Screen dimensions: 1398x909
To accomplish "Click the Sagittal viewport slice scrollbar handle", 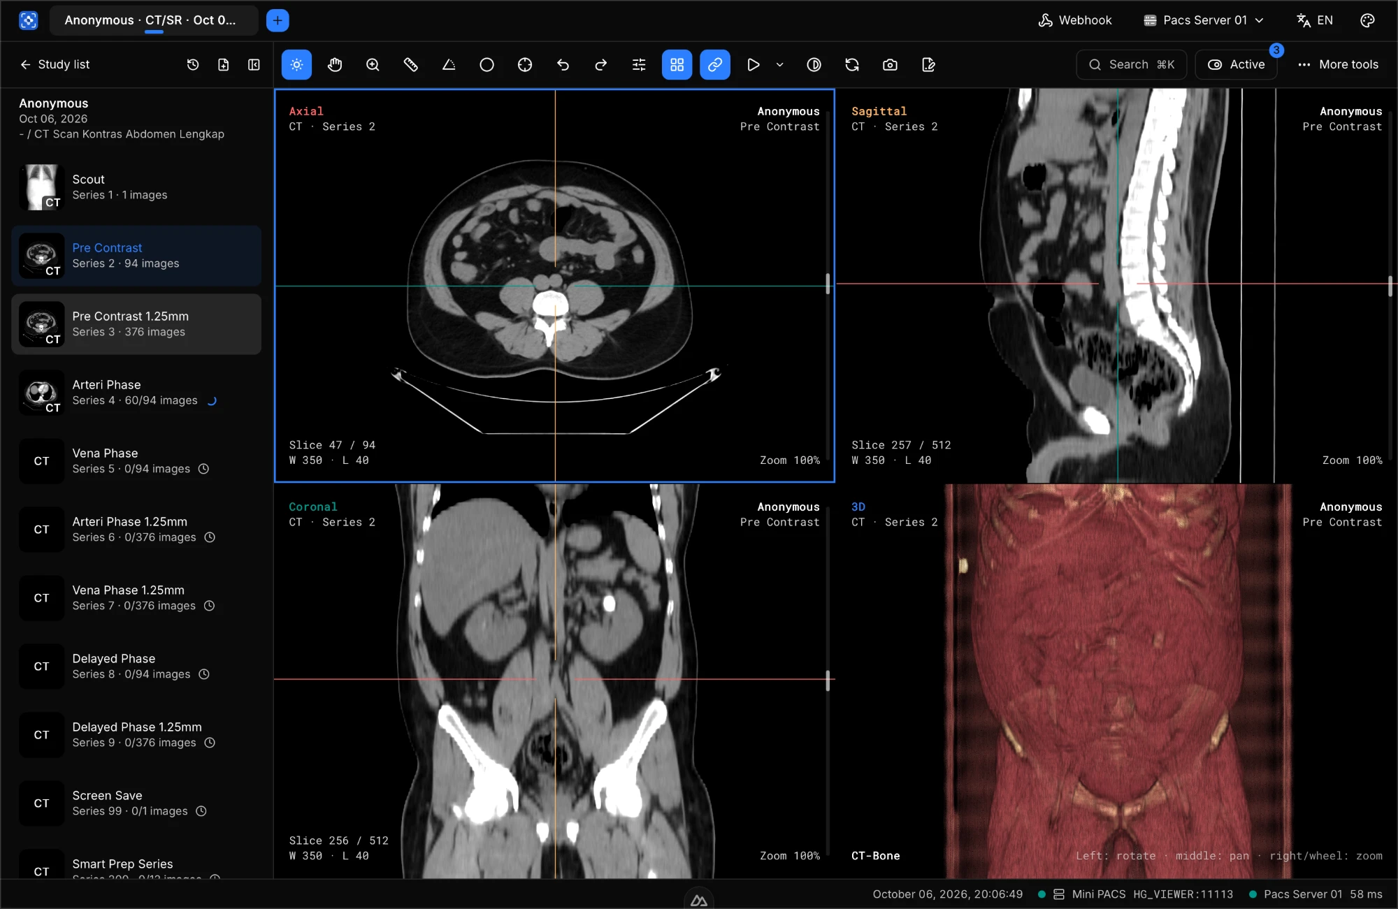I will click(1390, 286).
